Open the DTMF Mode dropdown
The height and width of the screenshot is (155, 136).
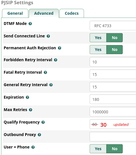(113, 26)
